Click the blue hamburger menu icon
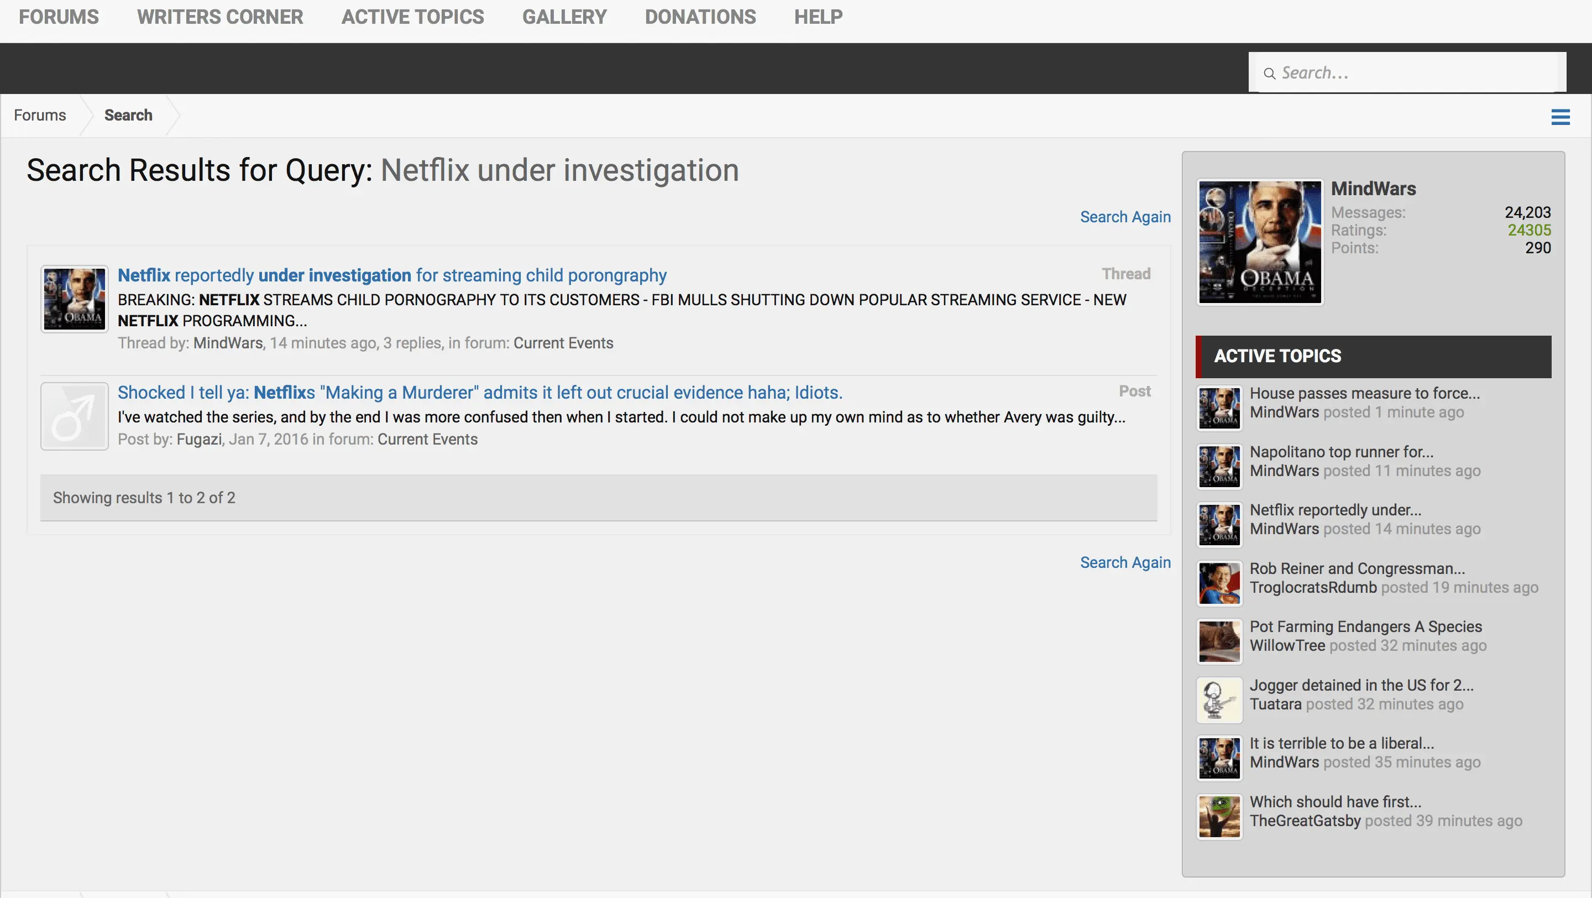This screenshot has height=898, width=1592. tap(1560, 117)
